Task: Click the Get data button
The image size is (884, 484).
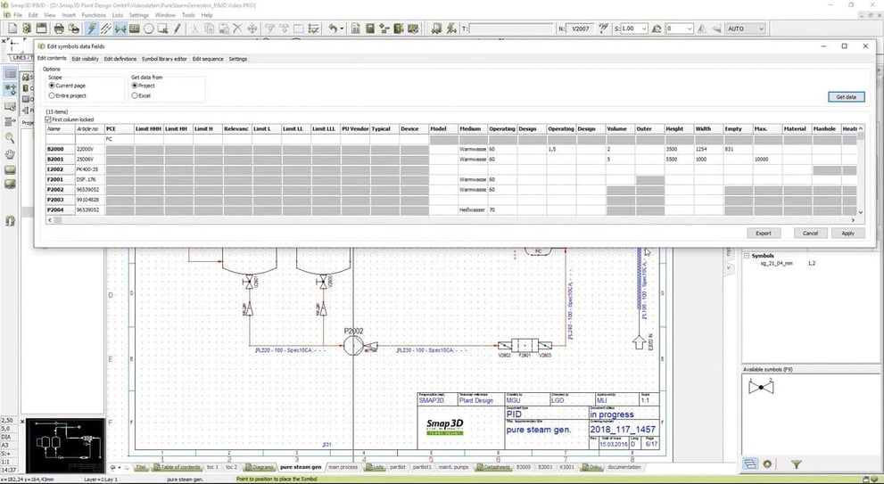Action: (847, 97)
